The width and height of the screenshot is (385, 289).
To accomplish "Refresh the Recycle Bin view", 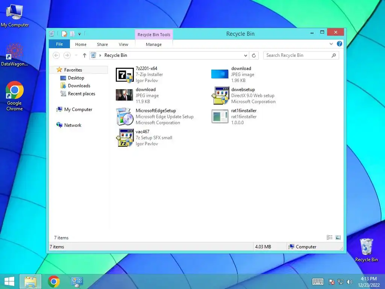I will (254, 56).
